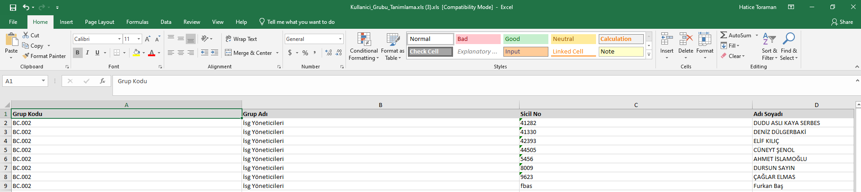Click the Font Color red swatch button
Image resolution: width=861 pixels, height=192 pixels.
152,53
